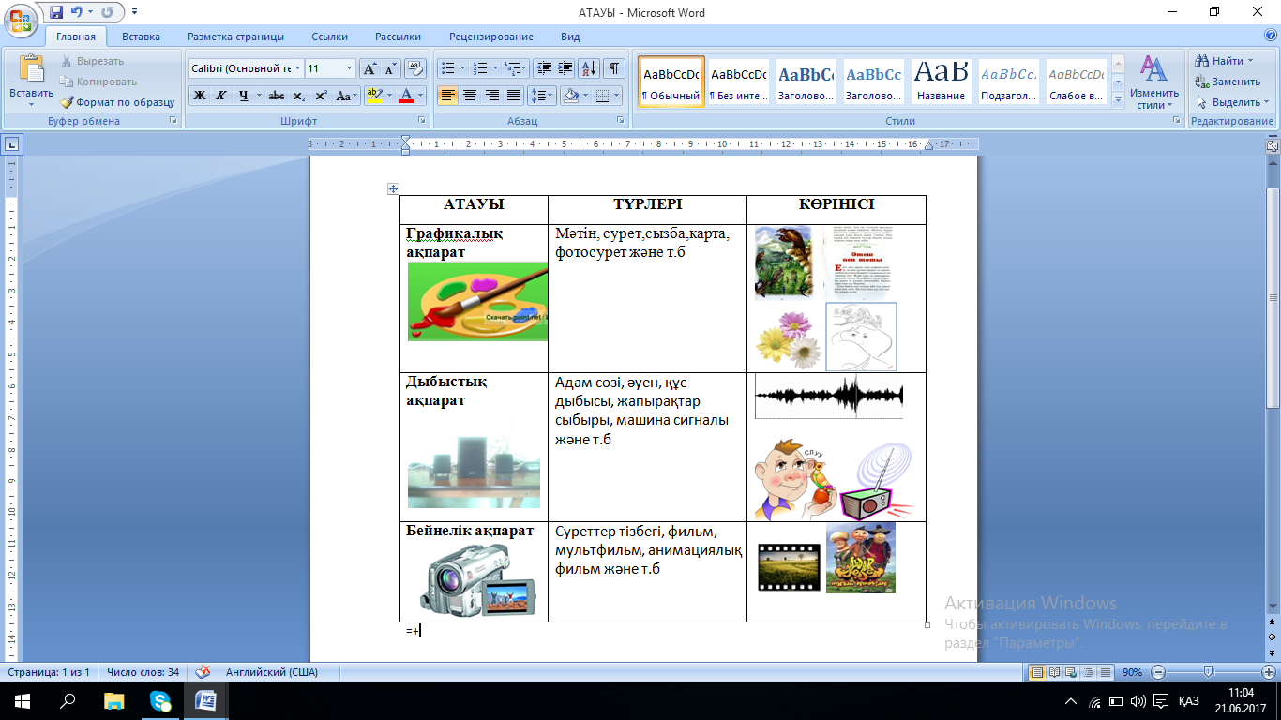
Task: Open the Windows Start menu
Action: pyautogui.click(x=21, y=700)
